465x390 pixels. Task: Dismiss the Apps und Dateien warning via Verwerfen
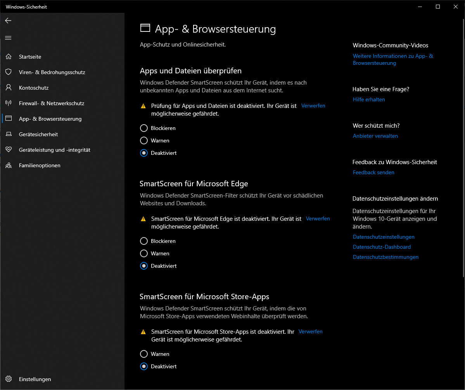313,106
